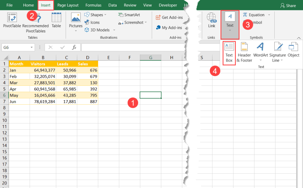The width and height of the screenshot is (303, 188).
Task: Insert a Text Box
Action: coord(229,52)
